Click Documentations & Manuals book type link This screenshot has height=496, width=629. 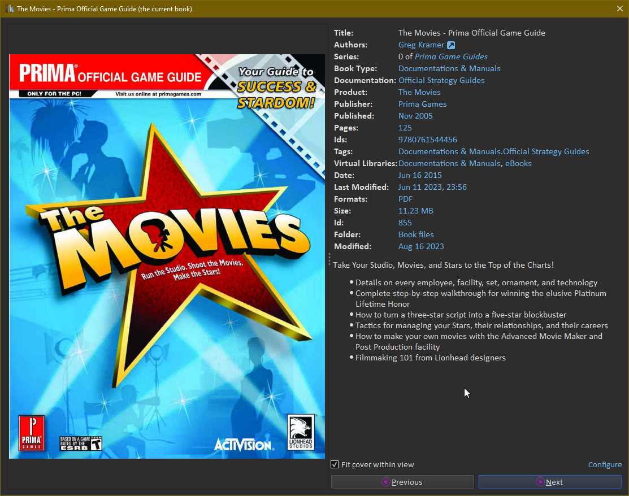(449, 68)
